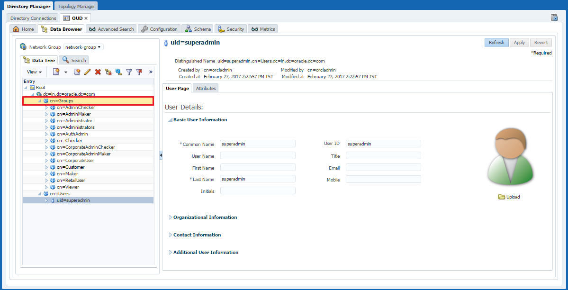This screenshot has height=290, width=568.
Task: Select the Data Tree sub-tab
Action: 39,60
